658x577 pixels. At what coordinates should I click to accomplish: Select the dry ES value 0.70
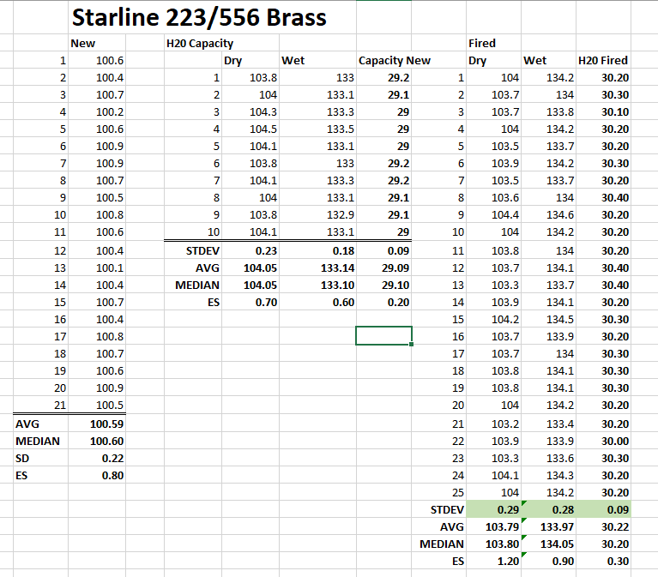coord(251,303)
